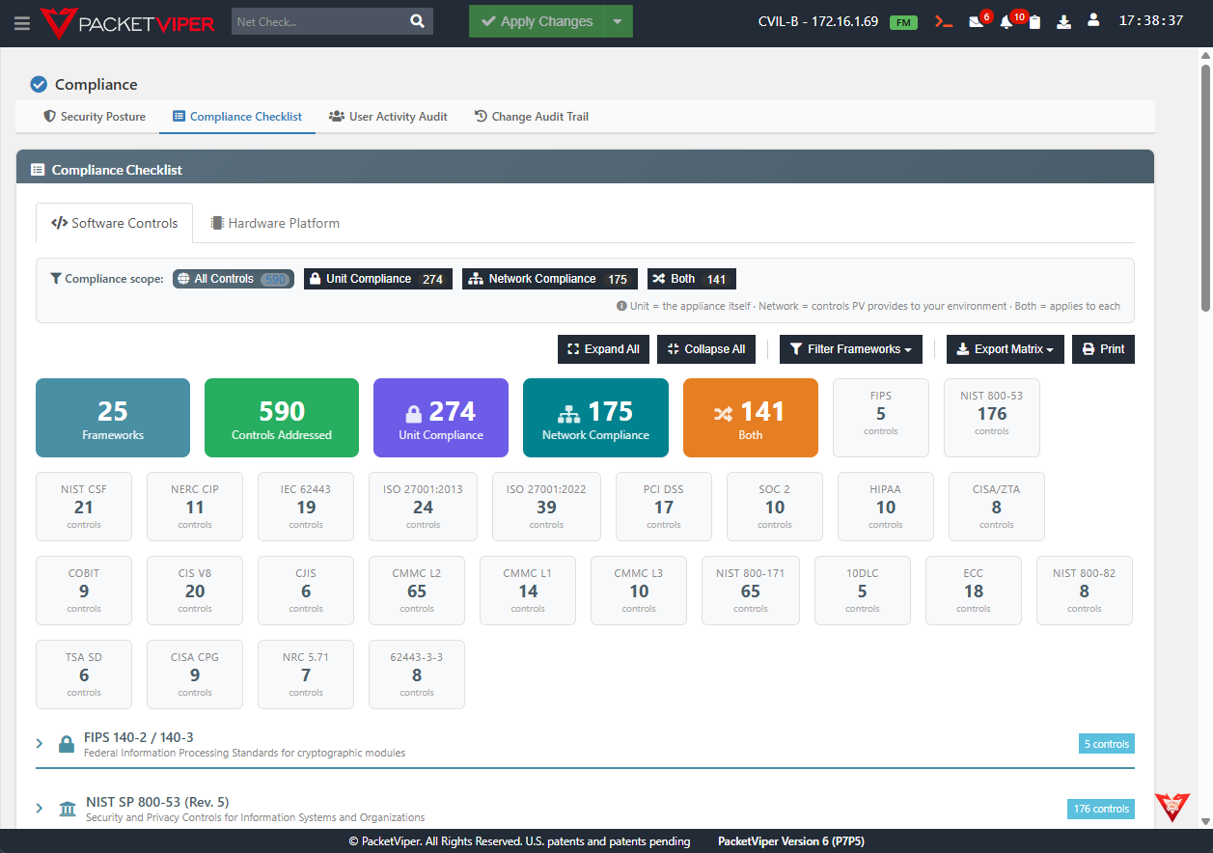Click the 176 controls badge for NIST

(x=1101, y=809)
